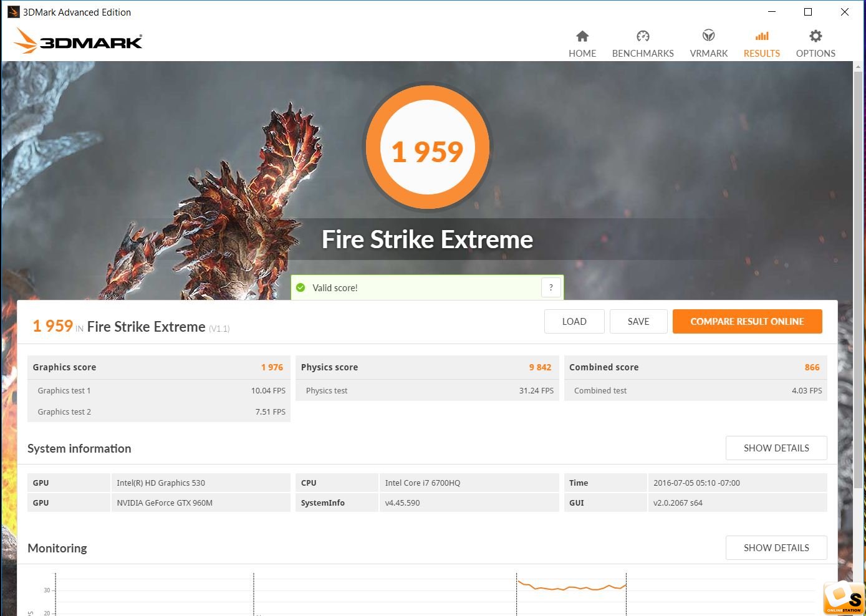Click the Benchmarks gauge icon
Viewport: 866px width, 616px height.
point(643,36)
